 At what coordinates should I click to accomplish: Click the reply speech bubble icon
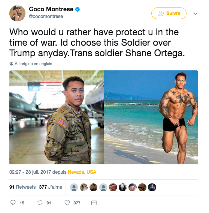[x=13, y=203]
